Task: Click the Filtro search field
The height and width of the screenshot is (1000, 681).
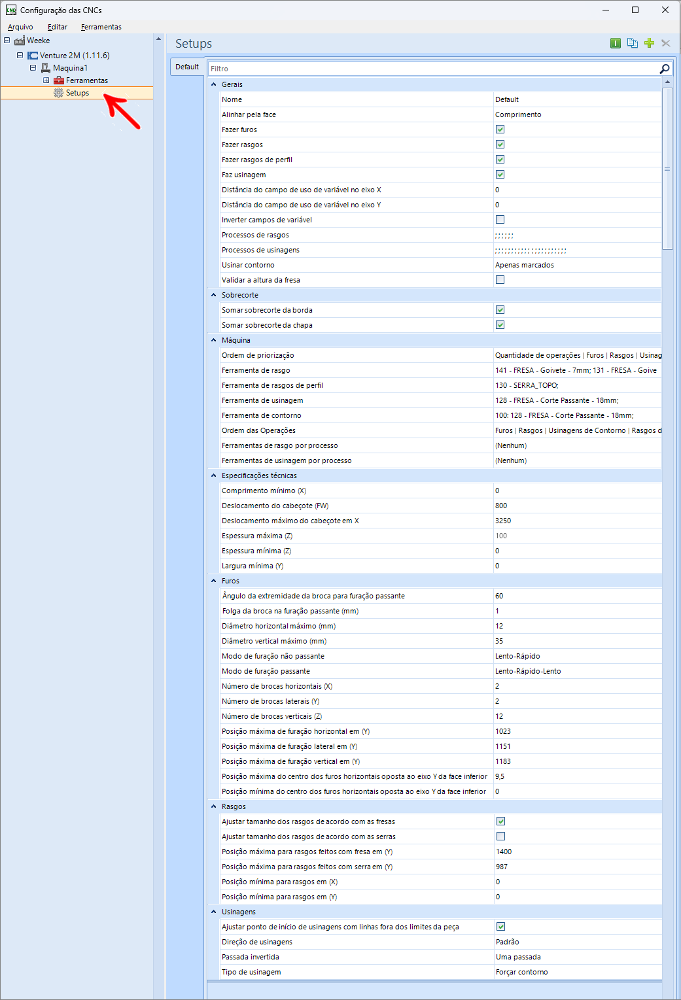Action: pyautogui.click(x=433, y=69)
